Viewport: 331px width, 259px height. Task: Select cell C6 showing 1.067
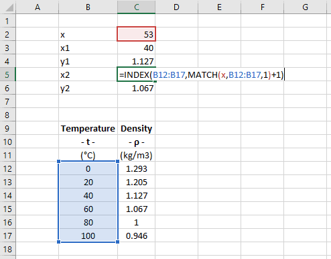click(x=136, y=88)
